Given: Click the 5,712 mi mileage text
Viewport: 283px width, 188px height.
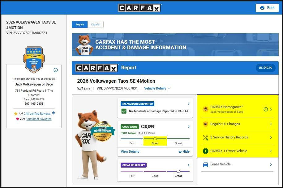Looking at the screenshot, I should (x=84, y=88).
